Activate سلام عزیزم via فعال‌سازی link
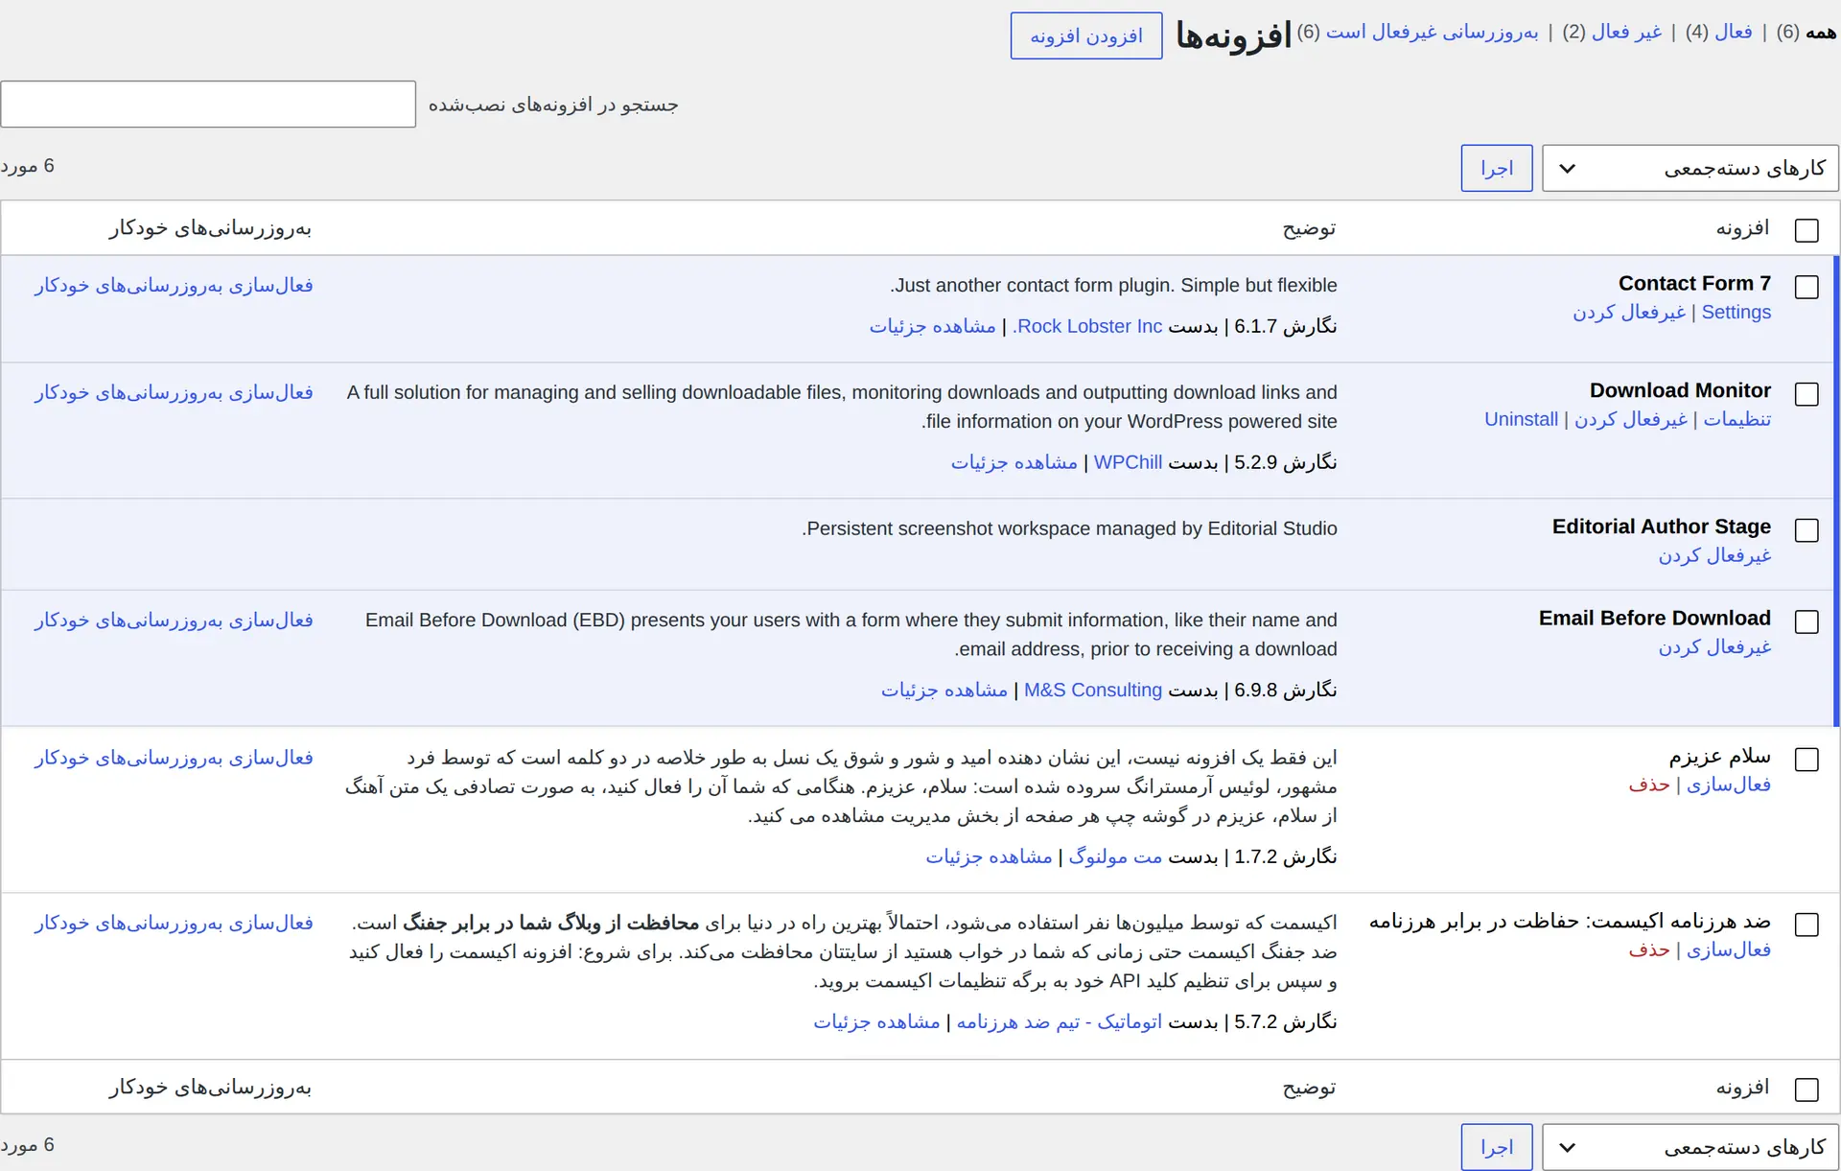This screenshot has width=1841, height=1171. click(1729, 785)
